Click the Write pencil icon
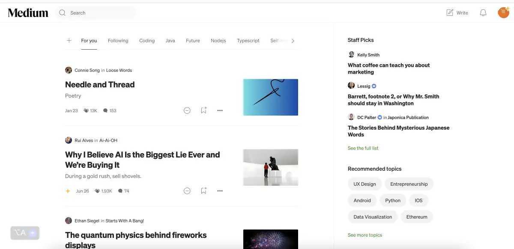 coord(450,13)
